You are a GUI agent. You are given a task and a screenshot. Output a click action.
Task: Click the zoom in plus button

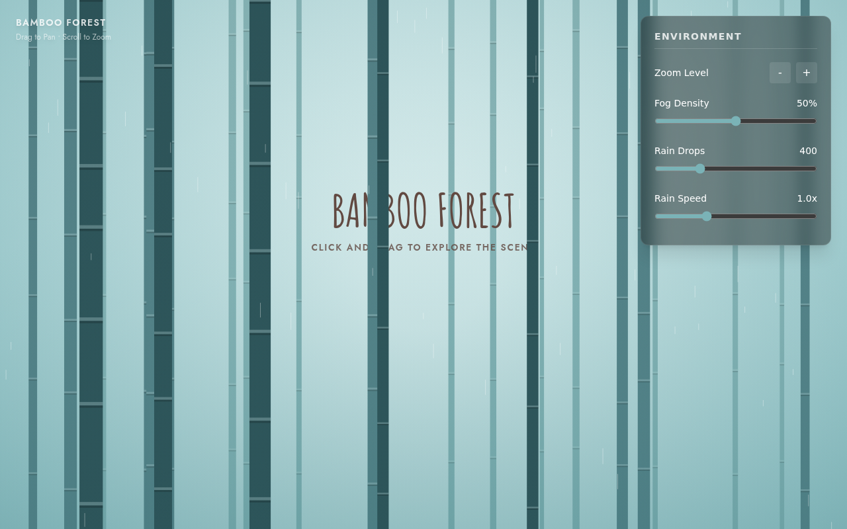(x=807, y=73)
